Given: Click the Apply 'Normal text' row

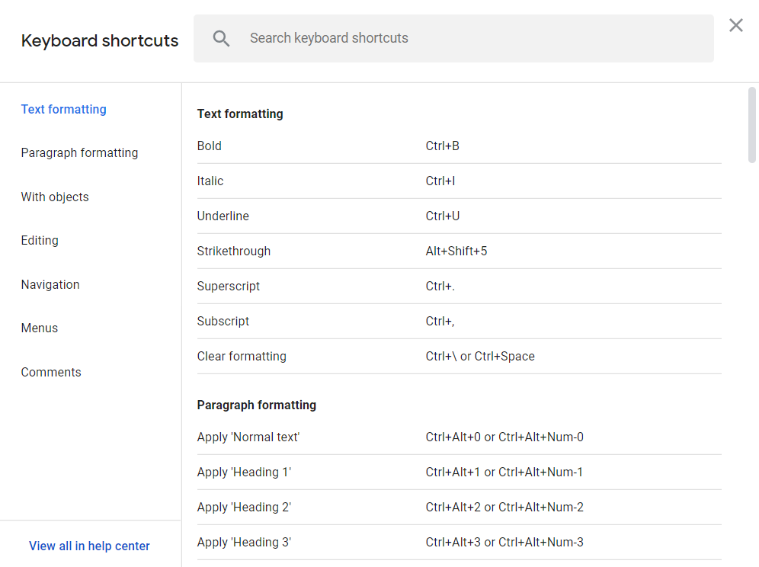Looking at the screenshot, I should (x=459, y=437).
